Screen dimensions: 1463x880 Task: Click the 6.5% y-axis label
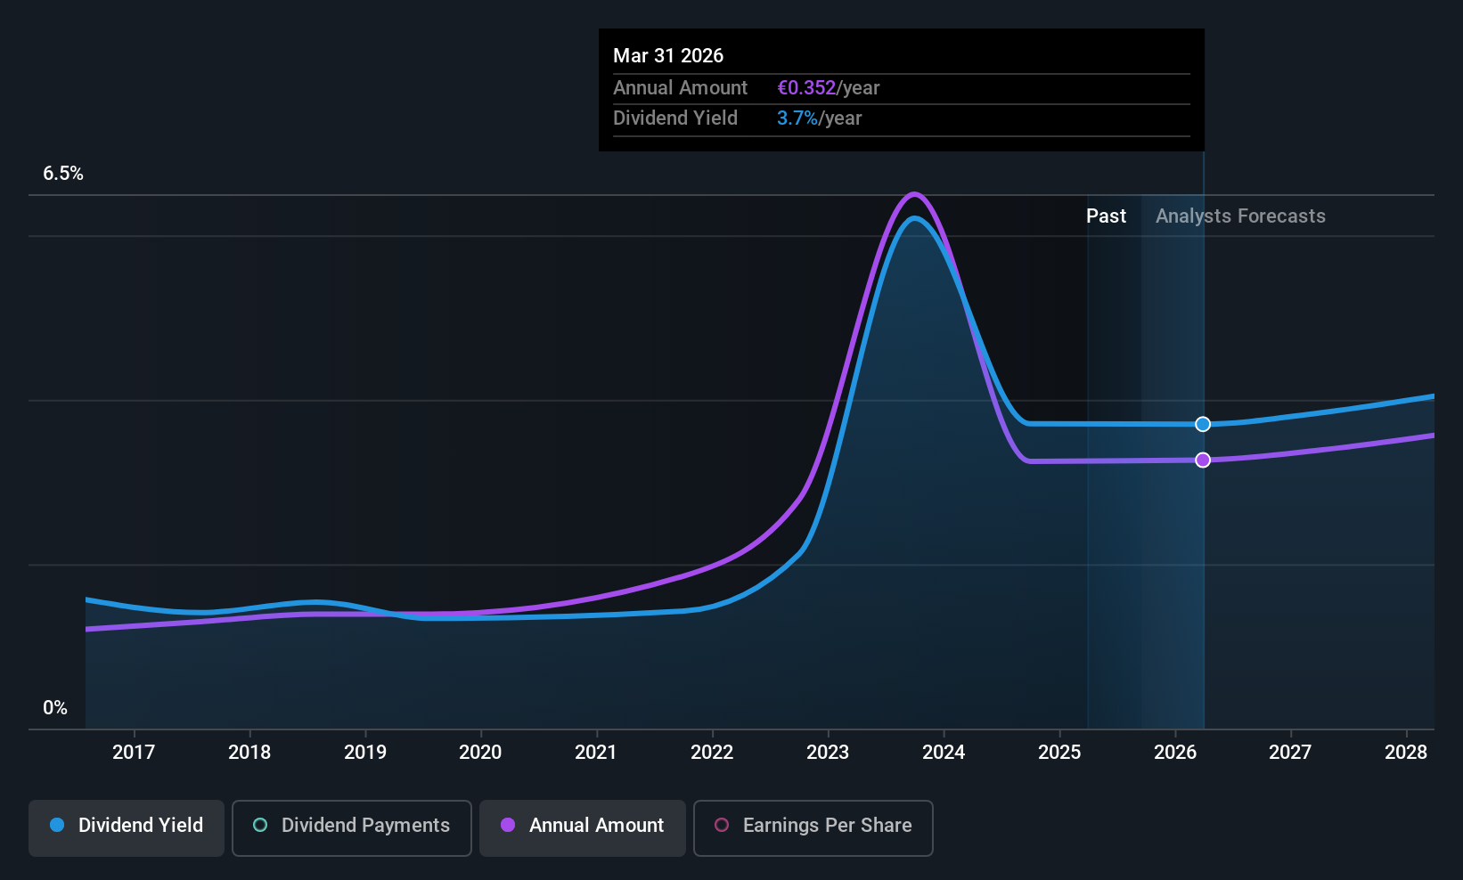63,174
